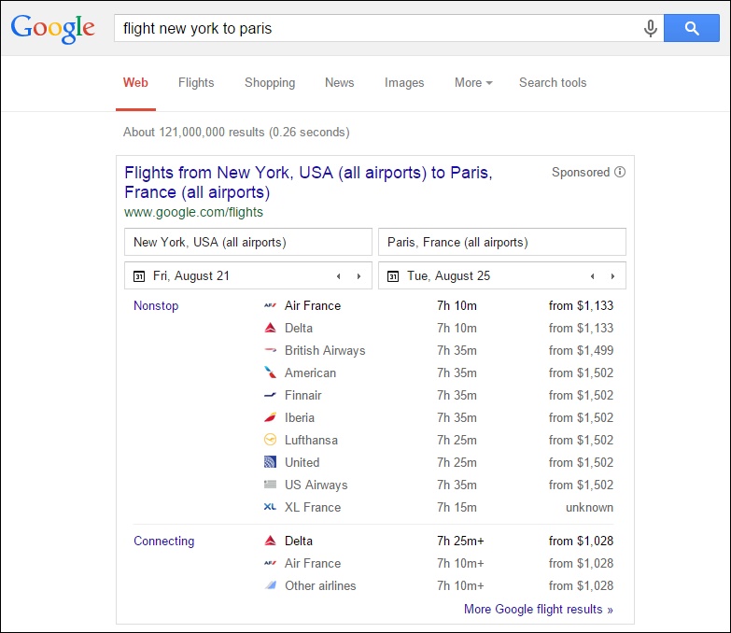Viewport: 731px width, 633px height.
Task: Click the American airline logo icon
Action: [270, 373]
